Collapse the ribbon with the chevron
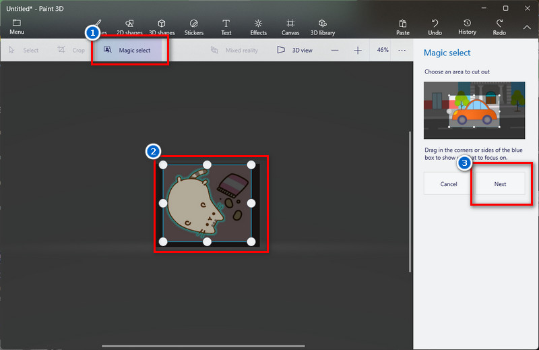Image resolution: width=539 pixels, height=350 pixels. coord(527,28)
